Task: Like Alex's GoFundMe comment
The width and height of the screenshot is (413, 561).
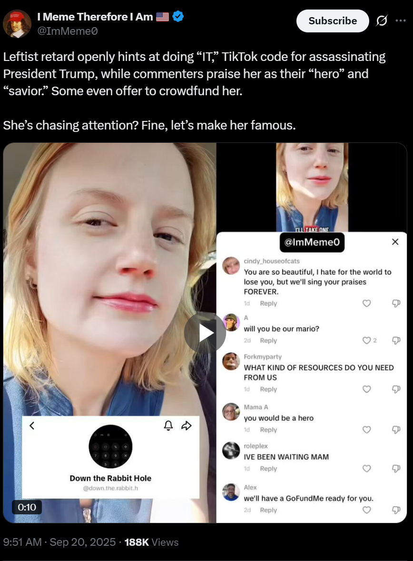Action: 366,510
